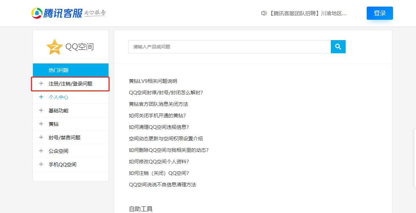Expand the 基础功能 plus icon
The height and width of the screenshot is (213, 416).
pyautogui.click(x=41, y=110)
